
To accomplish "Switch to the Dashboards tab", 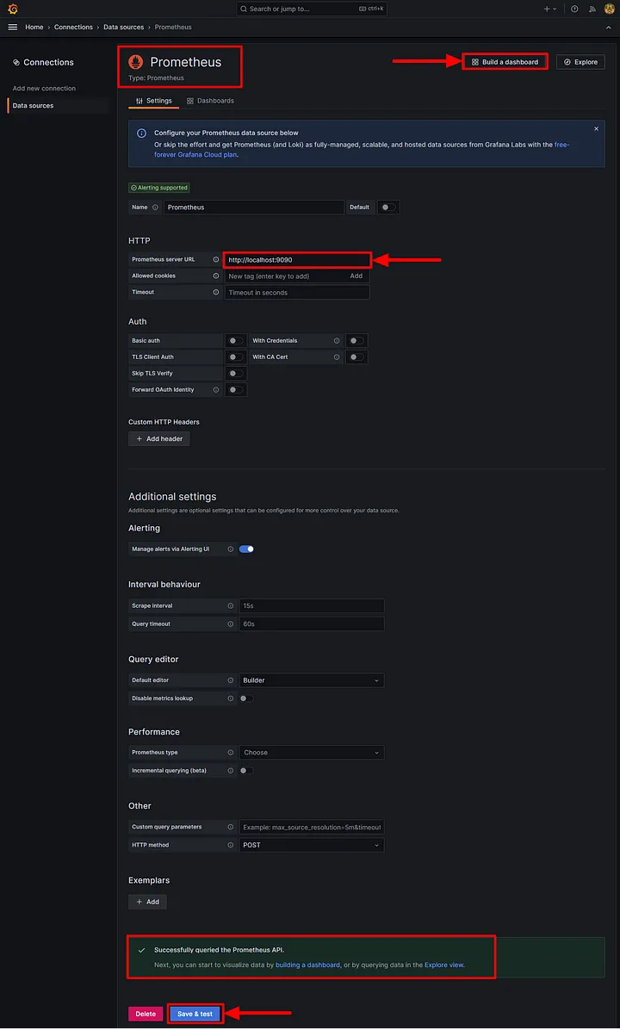I will pyautogui.click(x=210, y=101).
